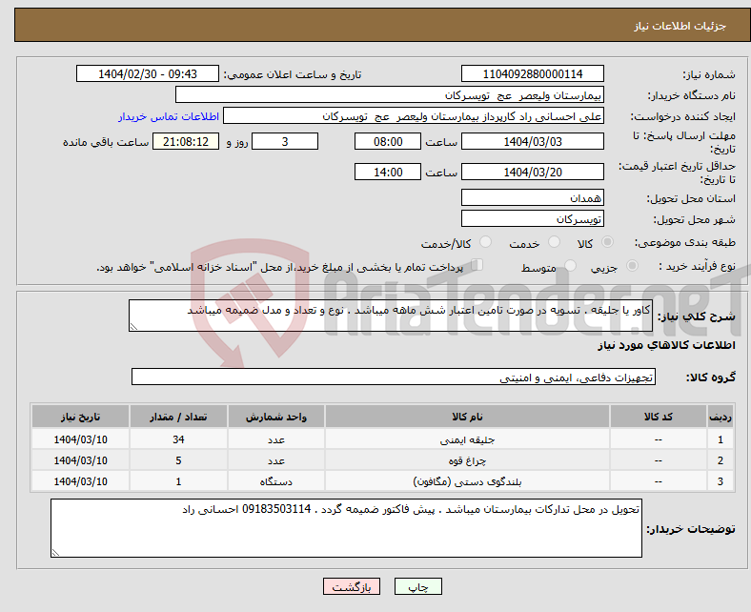
Task: Click the quantity 5 cell
Action: point(178,460)
